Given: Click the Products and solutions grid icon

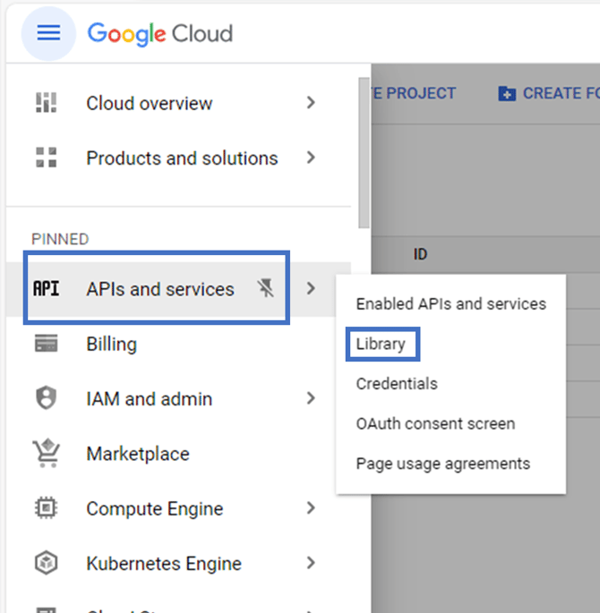Looking at the screenshot, I should point(46,158).
